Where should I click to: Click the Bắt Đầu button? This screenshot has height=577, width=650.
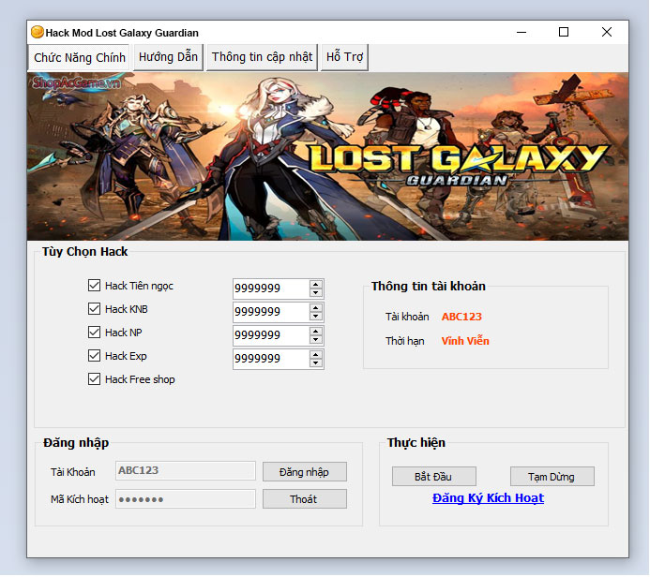[x=434, y=477]
